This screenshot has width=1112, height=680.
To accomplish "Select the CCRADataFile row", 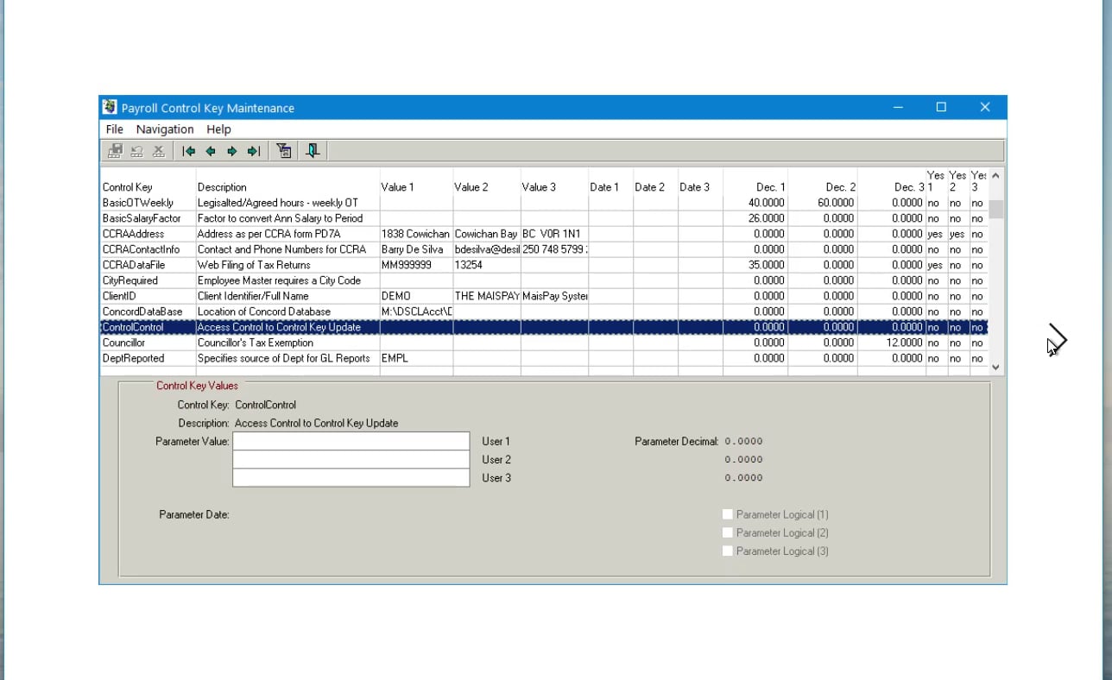I will pyautogui.click(x=544, y=265).
